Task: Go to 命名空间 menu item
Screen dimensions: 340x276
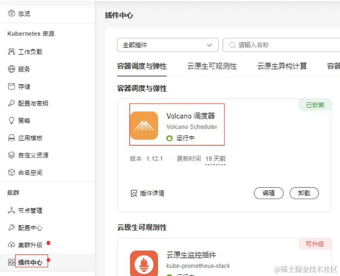Action: pyautogui.click(x=30, y=173)
